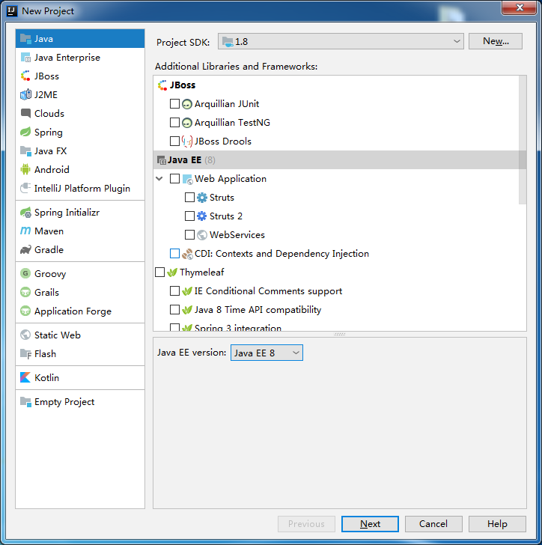Pick the Maven 'm' icon
This screenshot has width=542, height=545.
click(25, 231)
